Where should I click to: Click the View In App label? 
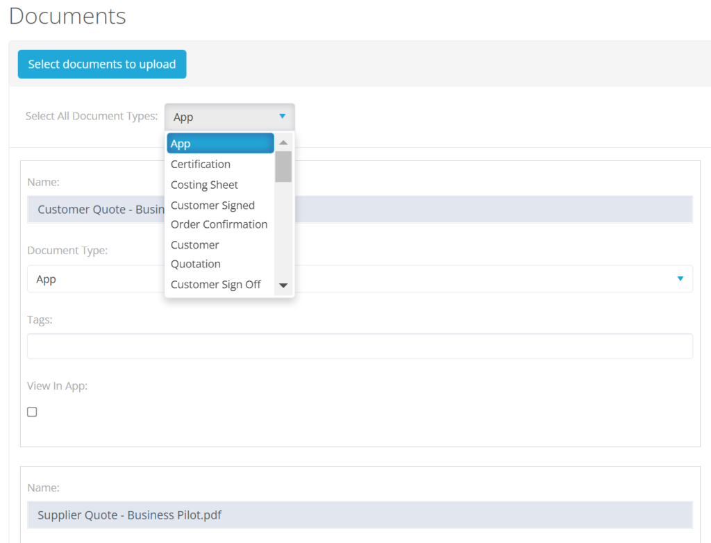click(x=57, y=386)
